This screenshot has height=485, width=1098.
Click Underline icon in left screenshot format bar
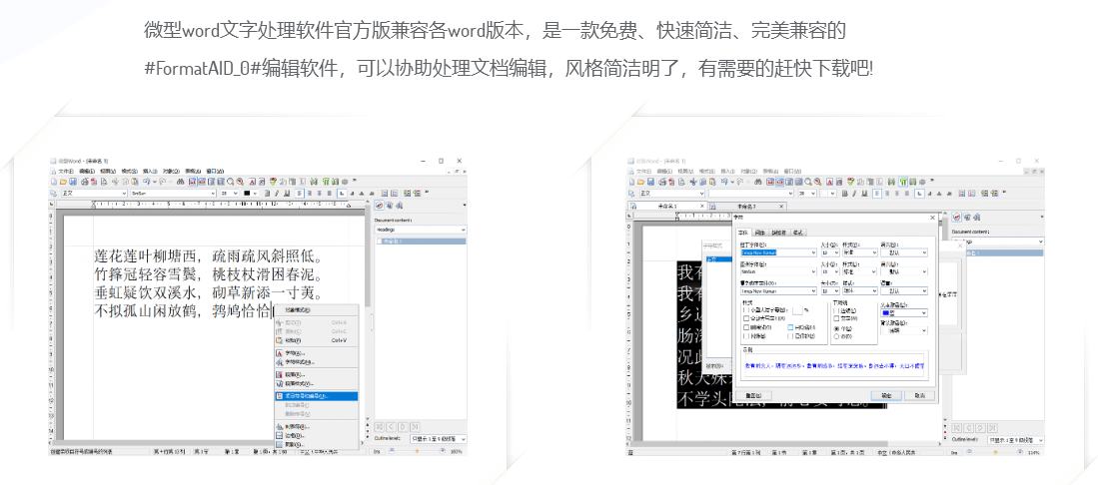click(287, 194)
